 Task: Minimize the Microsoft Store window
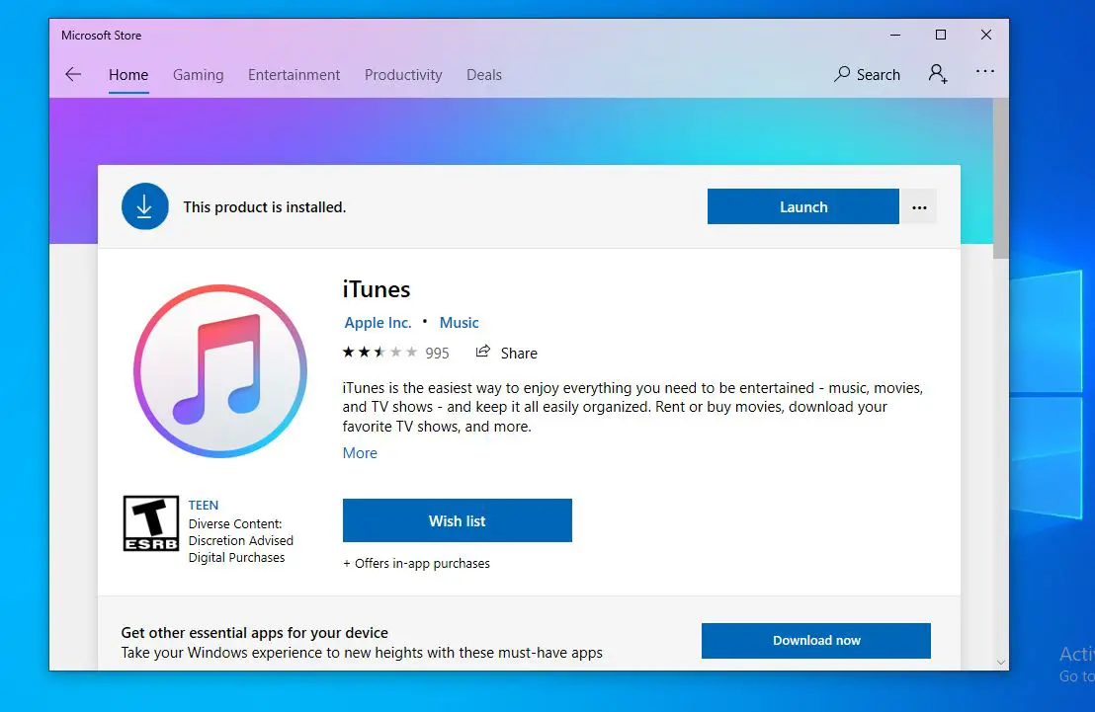click(x=894, y=35)
